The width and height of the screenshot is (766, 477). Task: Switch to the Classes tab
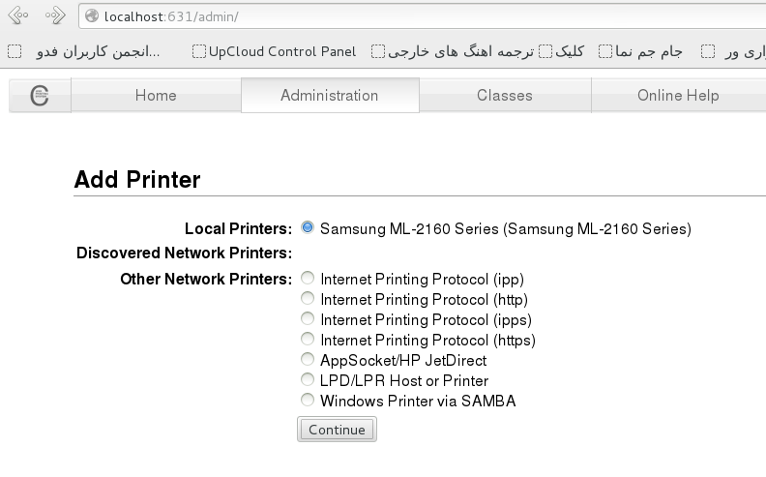point(504,96)
